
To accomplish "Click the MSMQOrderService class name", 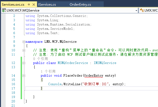I will coord(73,63).
